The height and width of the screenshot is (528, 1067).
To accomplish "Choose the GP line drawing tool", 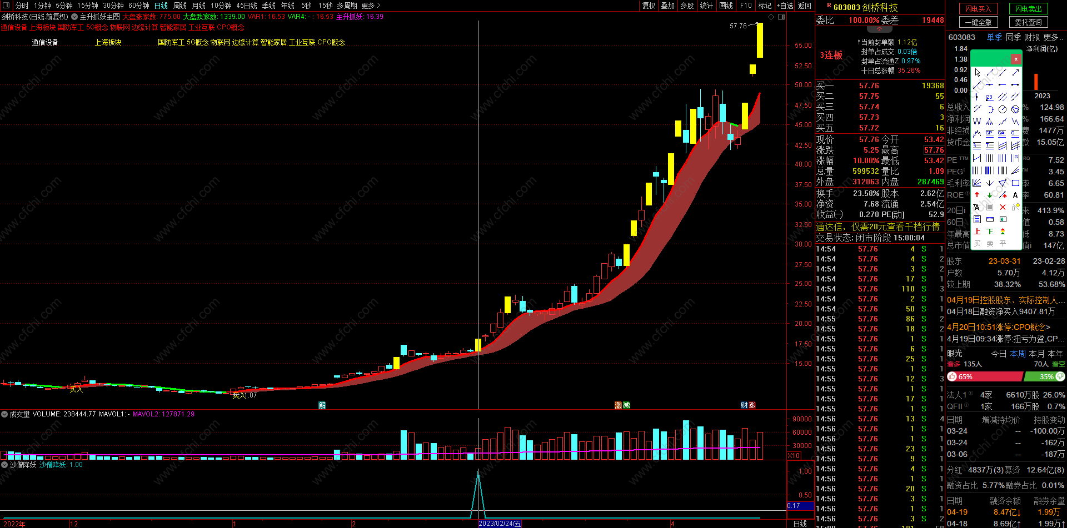I will point(990,133).
